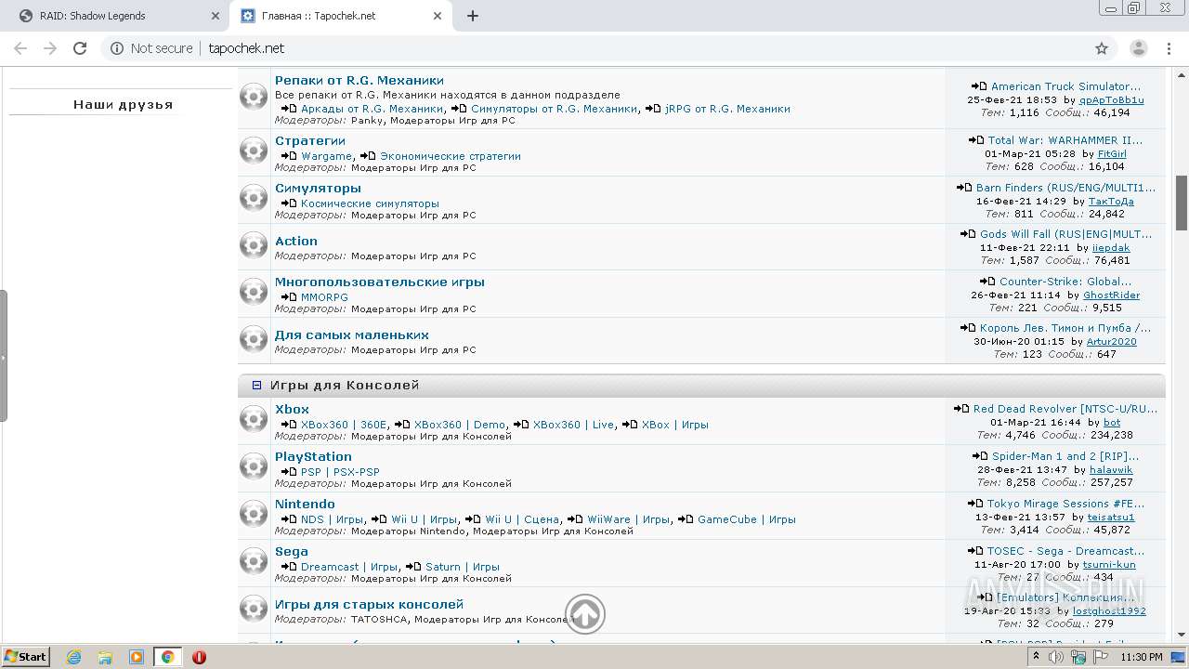This screenshot has height=669, width=1189.
Task: Open a new browser tab
Action: pyautogui.click(x=472, y=16)
